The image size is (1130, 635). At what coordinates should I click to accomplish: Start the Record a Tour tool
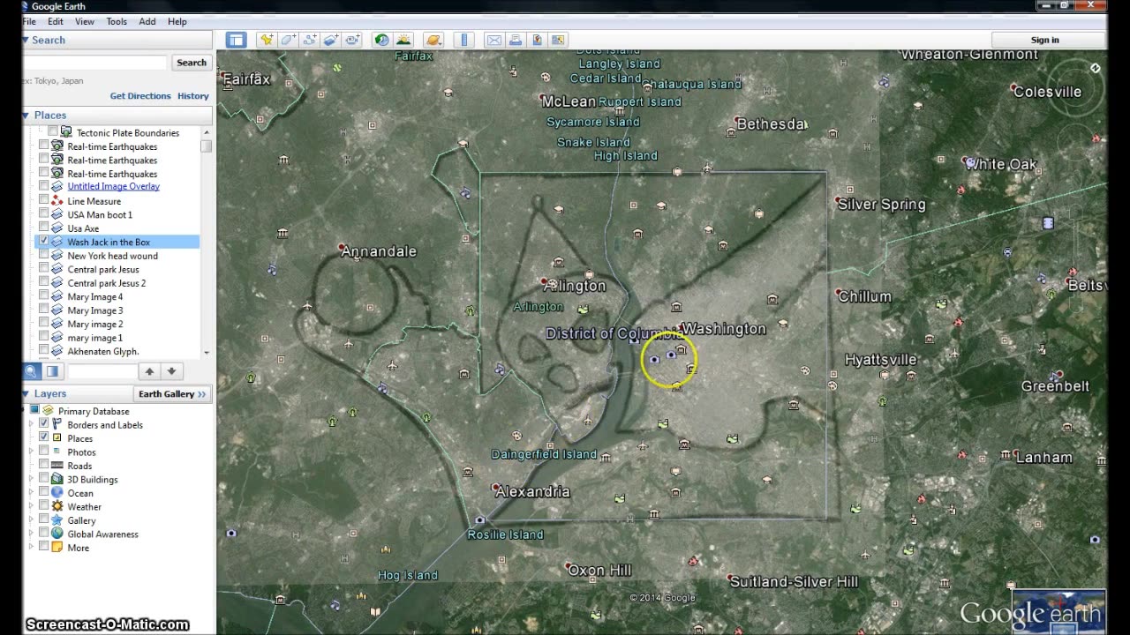coord(352,40)
